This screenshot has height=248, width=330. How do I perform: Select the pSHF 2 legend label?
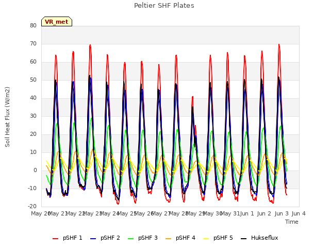[x=110, y=238]
